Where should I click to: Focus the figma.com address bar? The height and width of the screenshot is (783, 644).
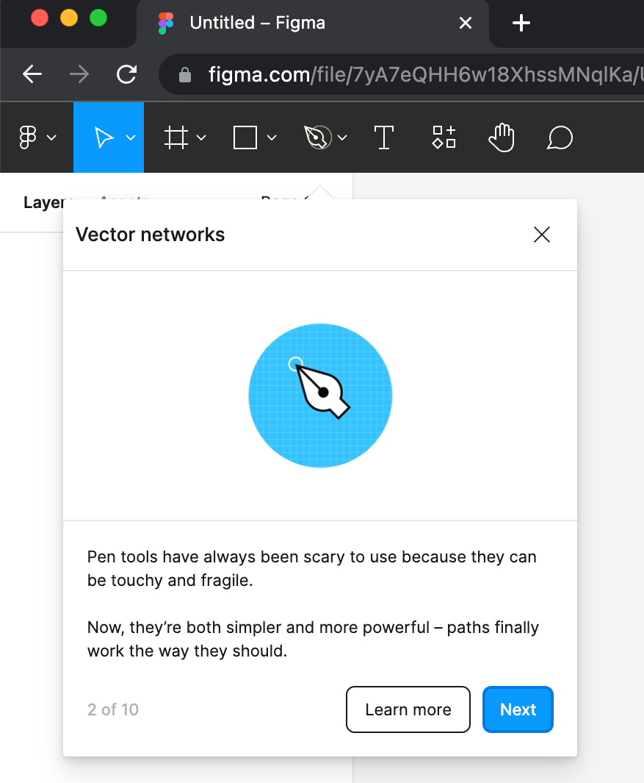[x=401, y=74]
